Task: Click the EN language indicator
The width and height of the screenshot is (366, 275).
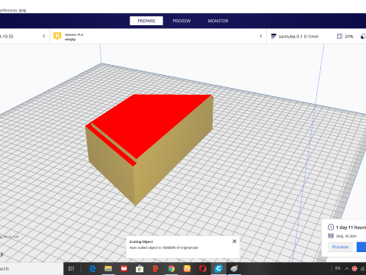Action: 338,268
